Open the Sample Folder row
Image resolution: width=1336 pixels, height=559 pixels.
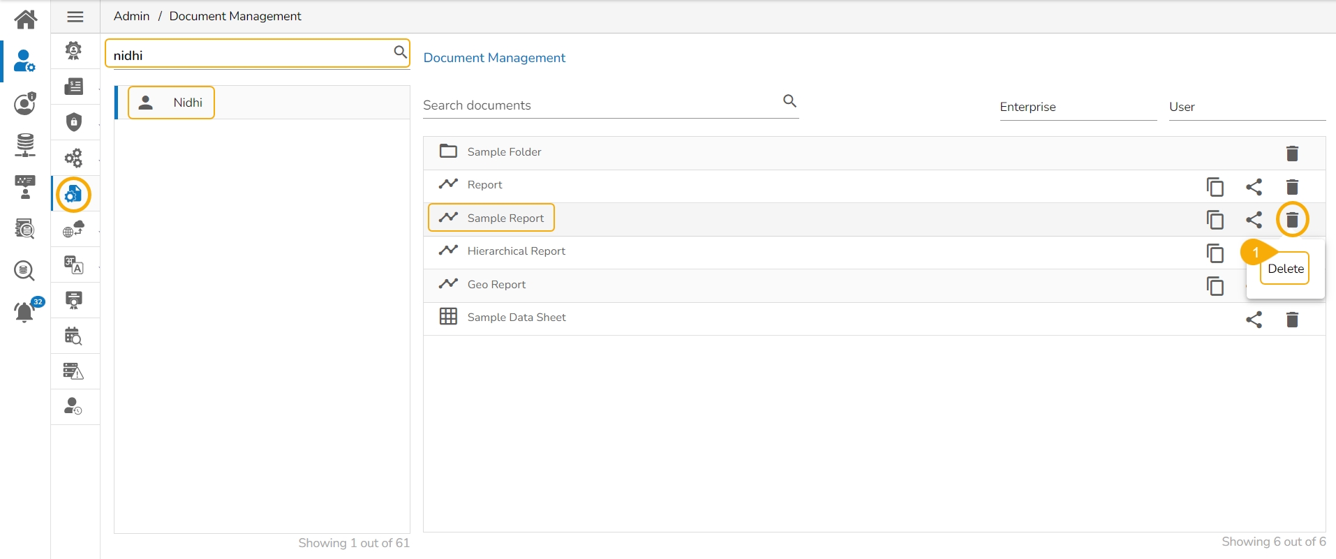tap(504, 152)
